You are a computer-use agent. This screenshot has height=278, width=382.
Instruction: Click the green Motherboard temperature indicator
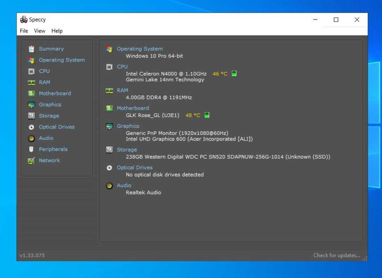coord(207,115)
